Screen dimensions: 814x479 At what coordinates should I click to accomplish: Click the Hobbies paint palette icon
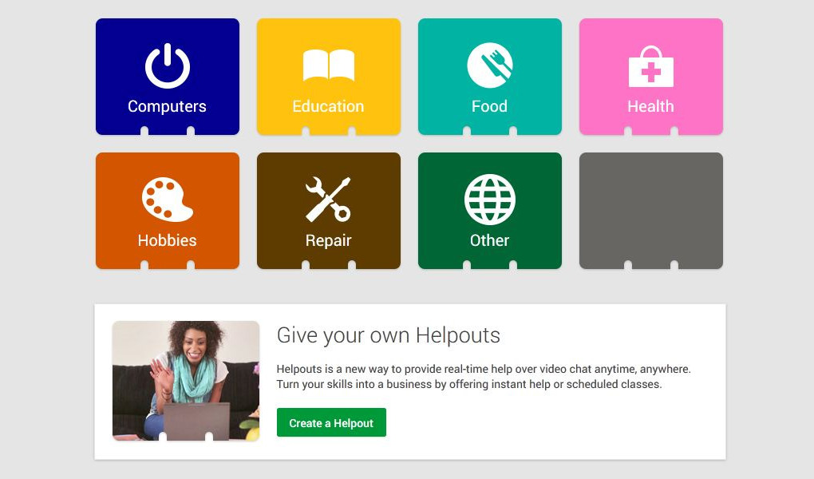(167, 200)
